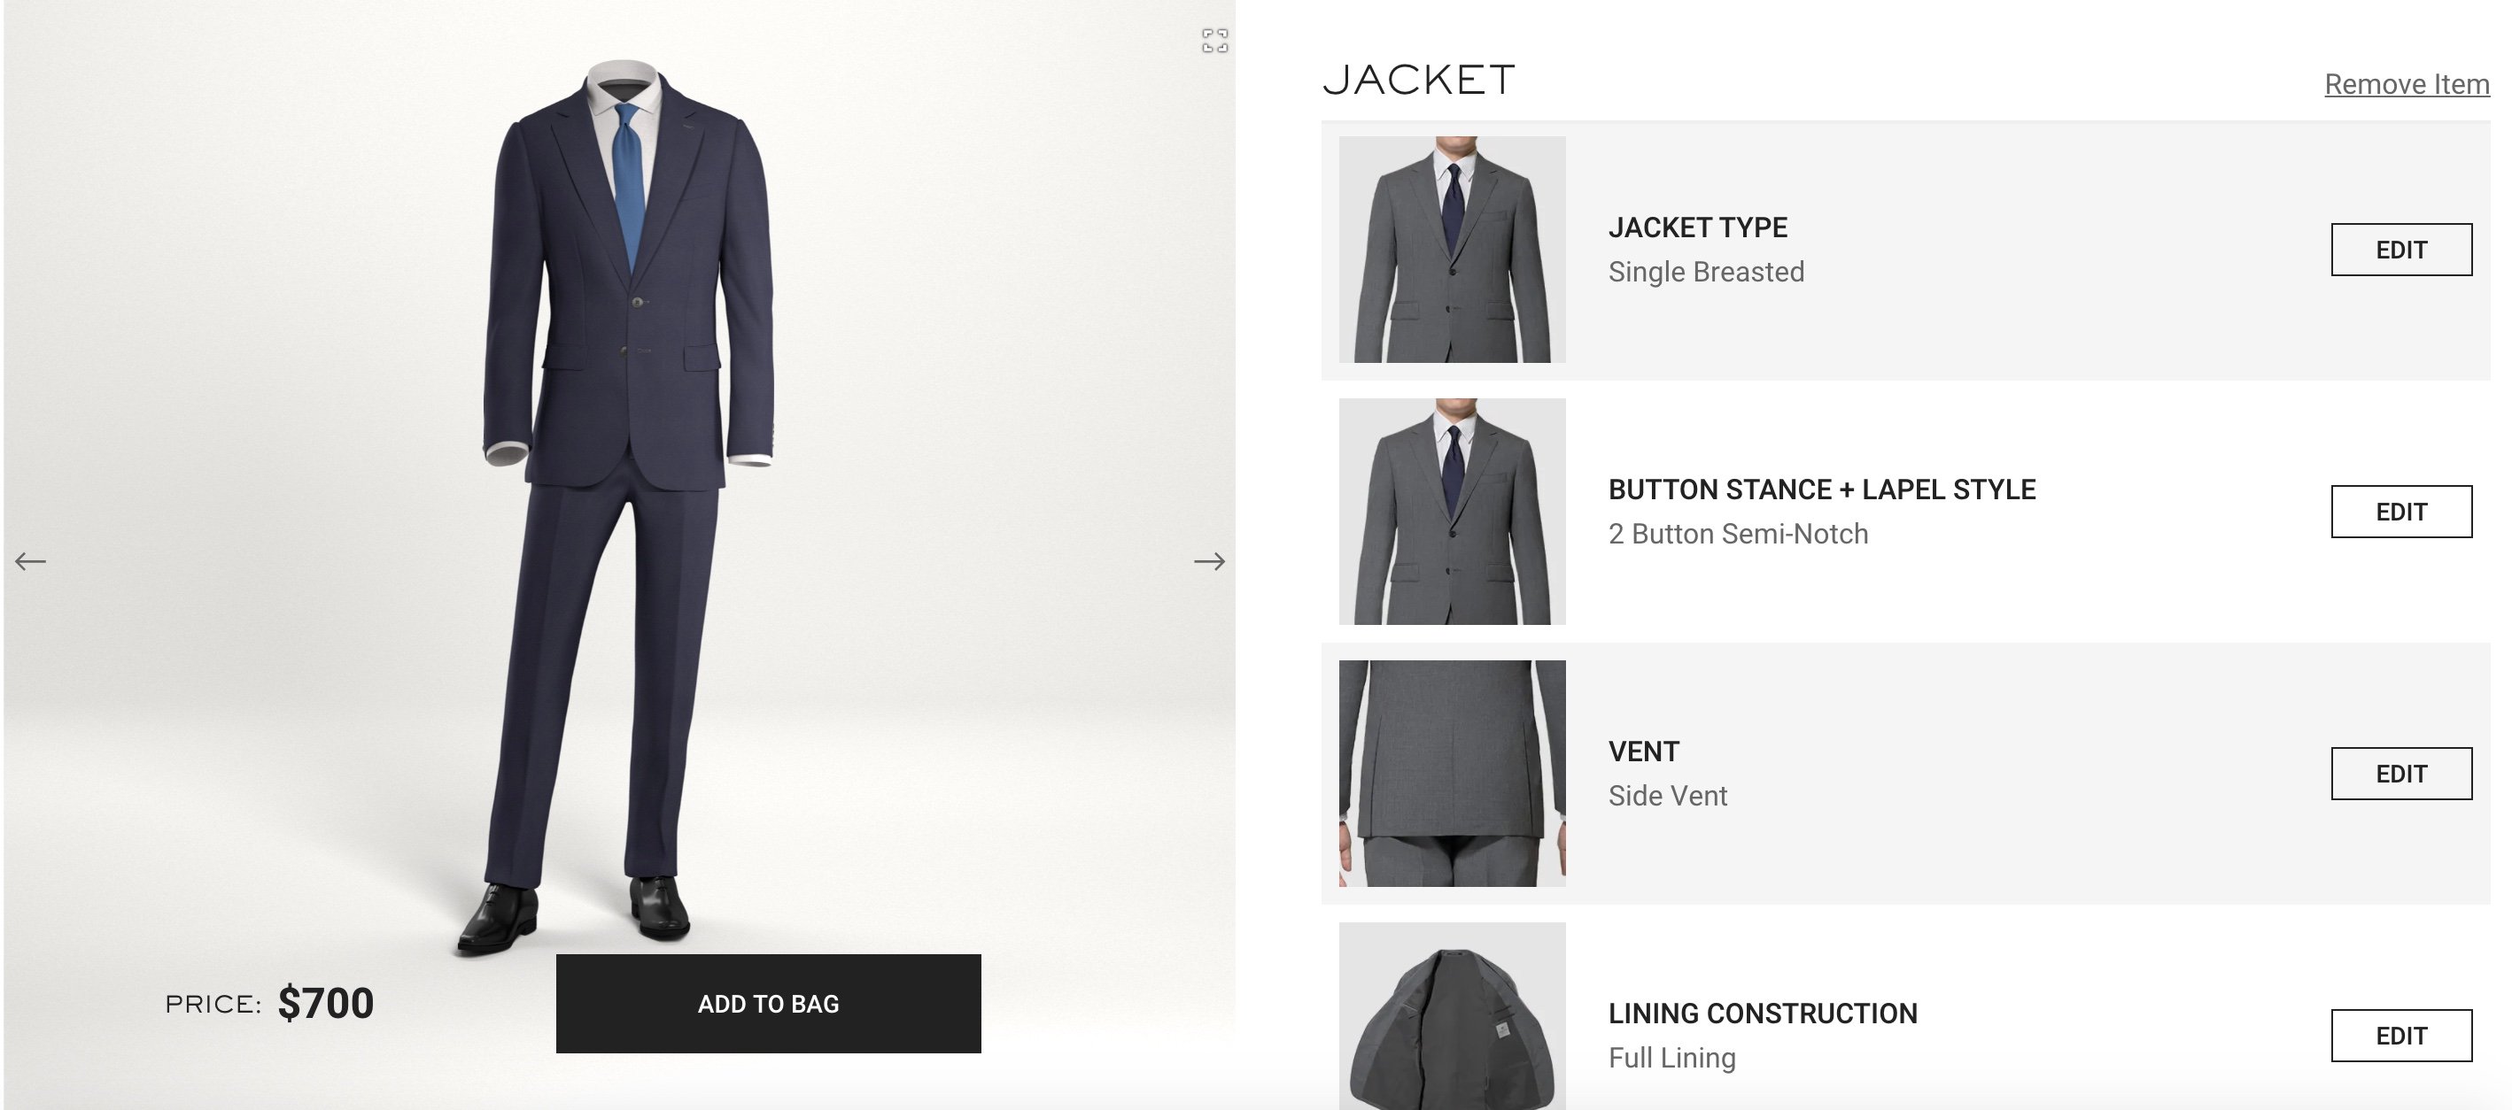The height and width of the screenshot is (1110, 2512).
Task: Click the Single Breasted jacket type icon
Action: (1450, 248)
